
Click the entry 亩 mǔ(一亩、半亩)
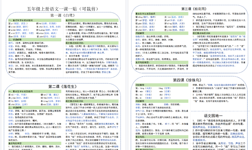point(17,95)
